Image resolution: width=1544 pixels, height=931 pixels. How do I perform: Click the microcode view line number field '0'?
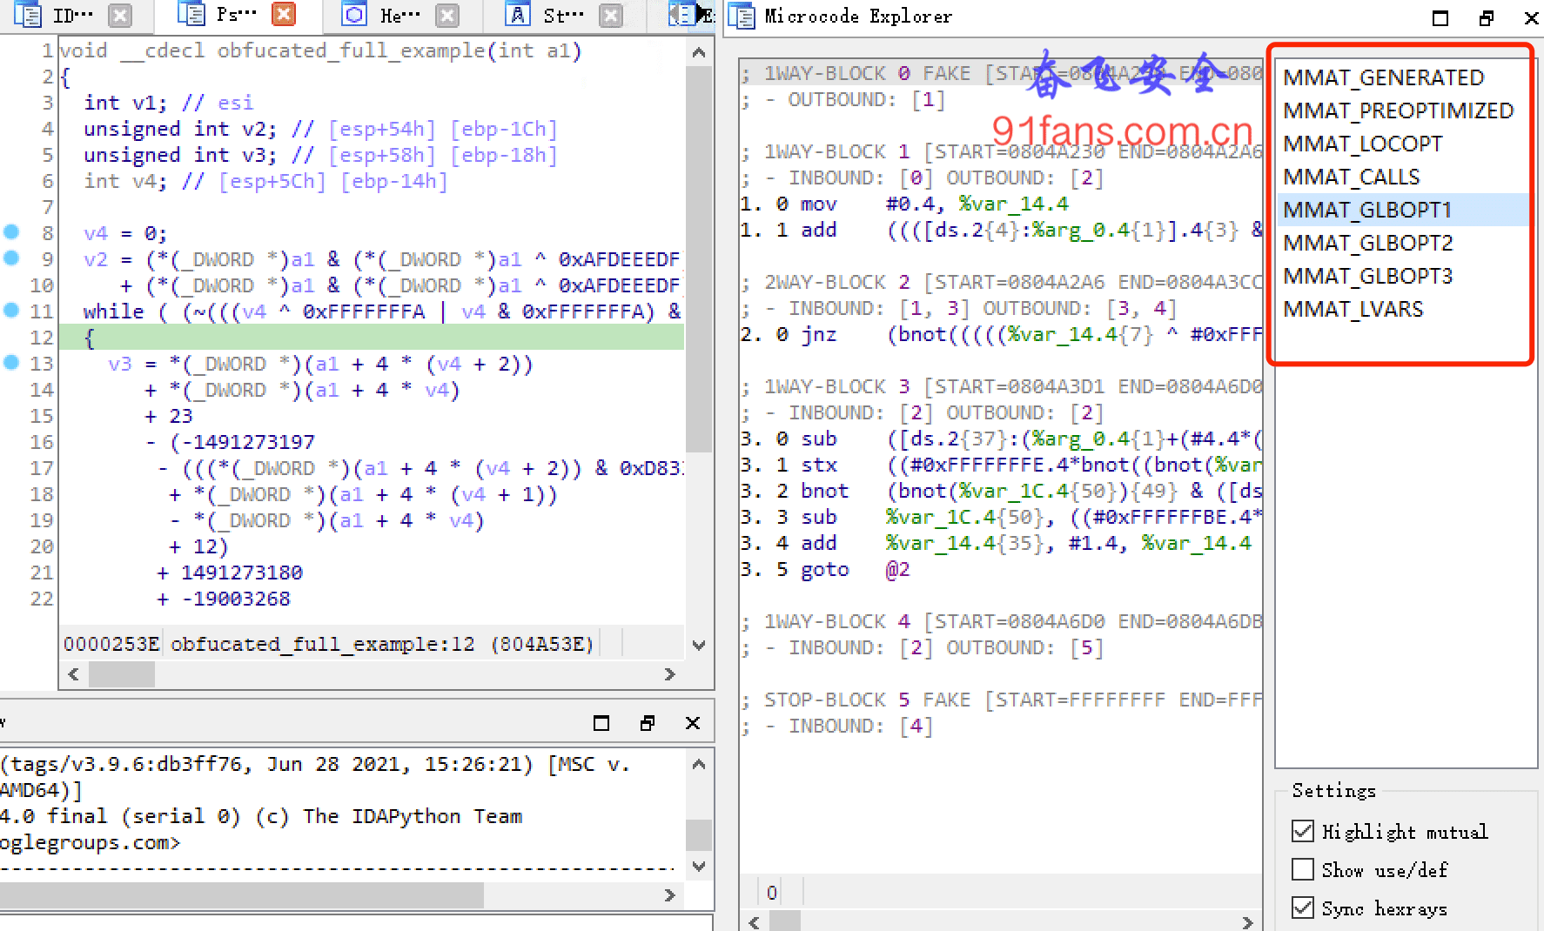(x=772, y=893)
